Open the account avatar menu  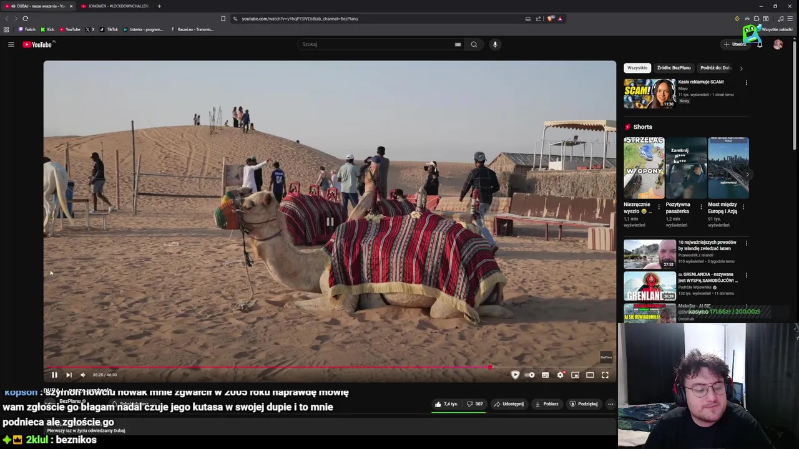click(x=778, y=44)
